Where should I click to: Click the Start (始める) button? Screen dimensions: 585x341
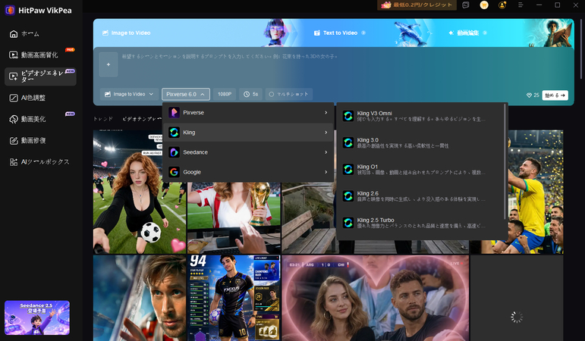[x=555, y=95]
